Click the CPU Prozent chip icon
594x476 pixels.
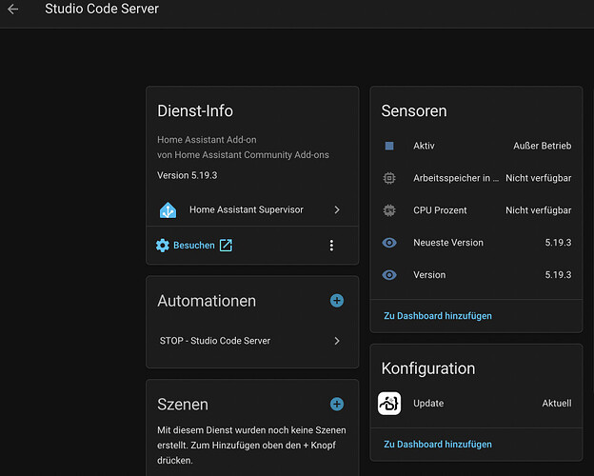point(389,210)
